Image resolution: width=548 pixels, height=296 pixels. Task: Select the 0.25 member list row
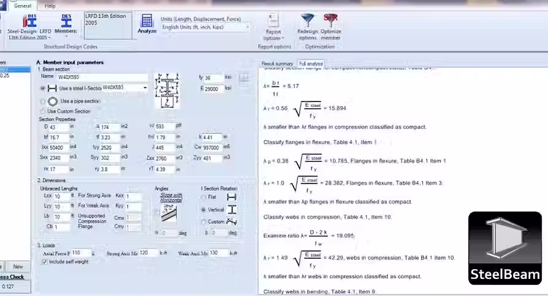pyautogui.click(x=15, y=75)
